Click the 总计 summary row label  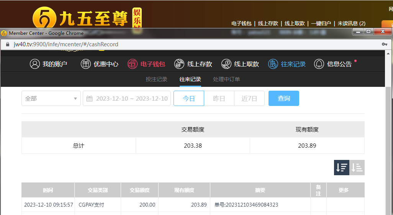[x=79, y=145]
